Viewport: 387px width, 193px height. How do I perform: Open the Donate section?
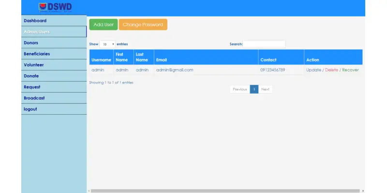click(x=54, y=76)
